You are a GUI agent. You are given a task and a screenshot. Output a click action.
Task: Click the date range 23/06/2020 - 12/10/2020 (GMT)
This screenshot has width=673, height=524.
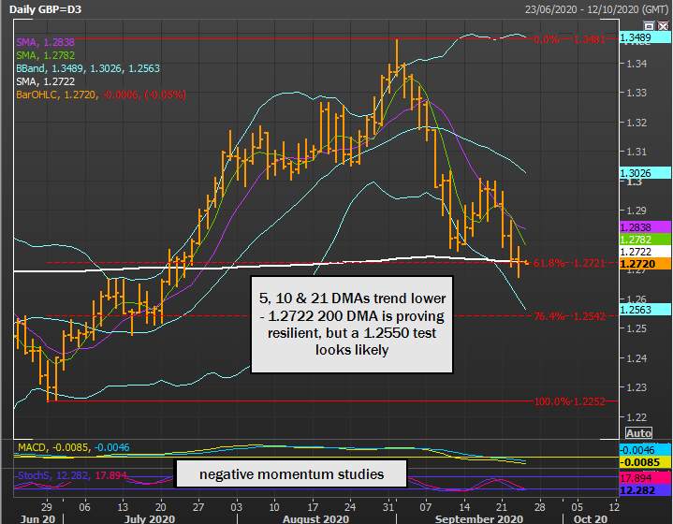pyautogui.click(x=596, y=9)
